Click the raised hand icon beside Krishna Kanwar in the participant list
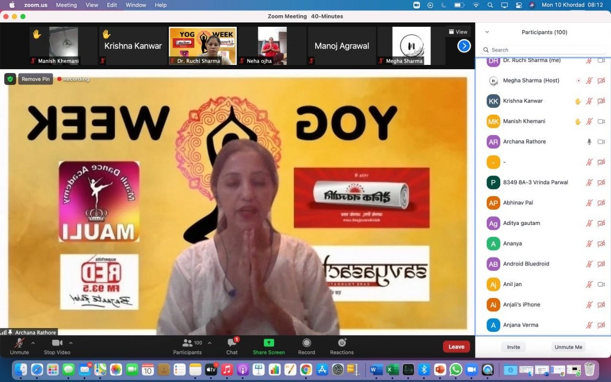The width and height of the screenshot is (611, 382). (578, 101)
